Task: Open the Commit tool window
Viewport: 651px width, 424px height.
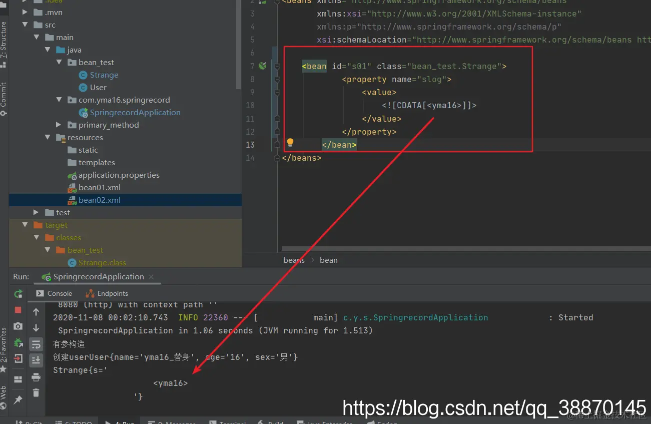Action: (4, 99)
